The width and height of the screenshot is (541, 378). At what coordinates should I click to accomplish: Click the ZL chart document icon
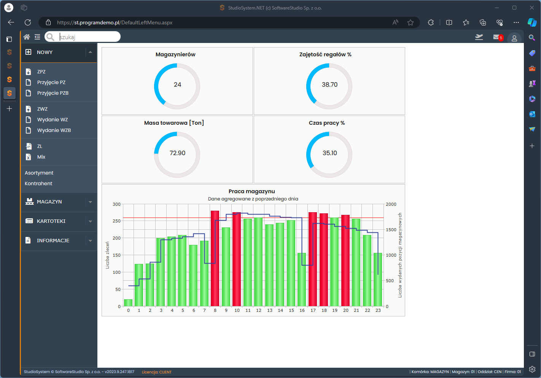(29, 146)
